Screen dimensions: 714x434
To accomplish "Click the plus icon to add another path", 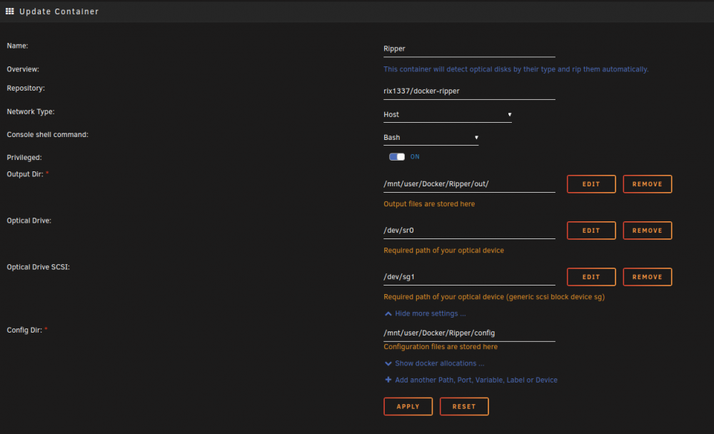I will click(x=388, y=380).
